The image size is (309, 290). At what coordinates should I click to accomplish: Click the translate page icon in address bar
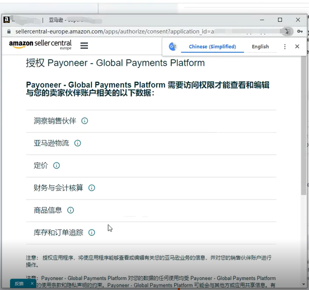click(x=287, y=32)
